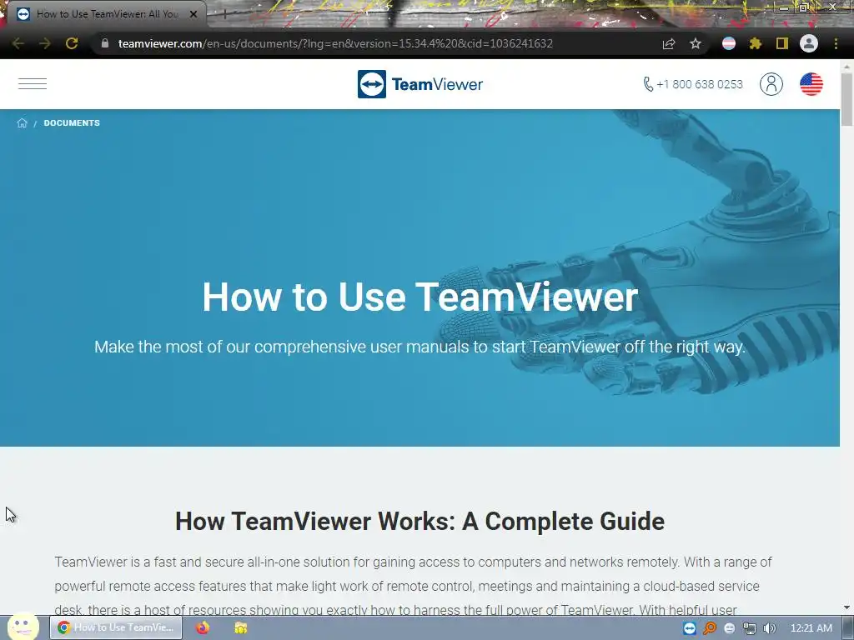
Task: Click the TeamViewer logo
Action: [420, 84]
